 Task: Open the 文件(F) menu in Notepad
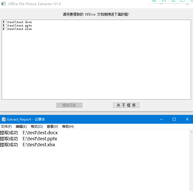pyautogui.click(x=6, y=127)
